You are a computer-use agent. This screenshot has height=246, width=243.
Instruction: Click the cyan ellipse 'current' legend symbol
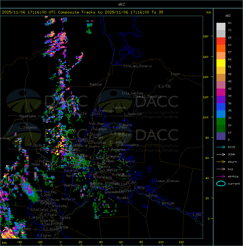pyautogui.click(x=221, y=183)
